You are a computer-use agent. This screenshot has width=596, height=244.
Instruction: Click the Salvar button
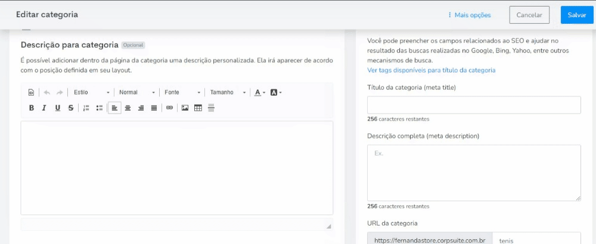576,15
